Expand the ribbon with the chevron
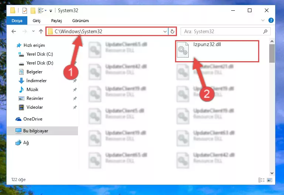Image resolution: width=284 pixels, height=195 pixels. click(263, 20)
